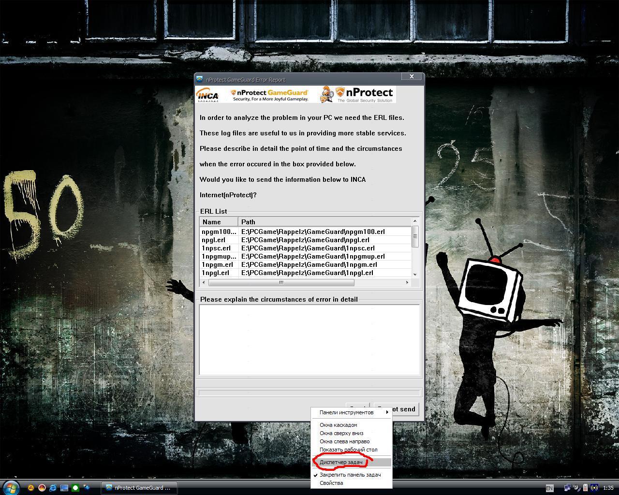Click the wireless signal tray icon
Image resolution: width=619 pixels, height=495 pixels.
pos(594,488)
